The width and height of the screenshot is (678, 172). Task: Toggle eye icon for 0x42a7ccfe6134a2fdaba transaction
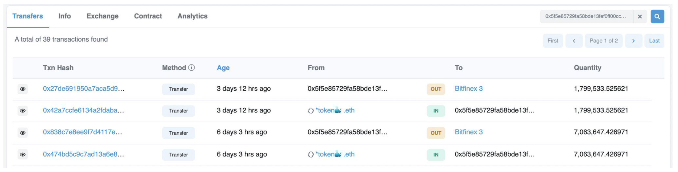click(x=23, y=111)
